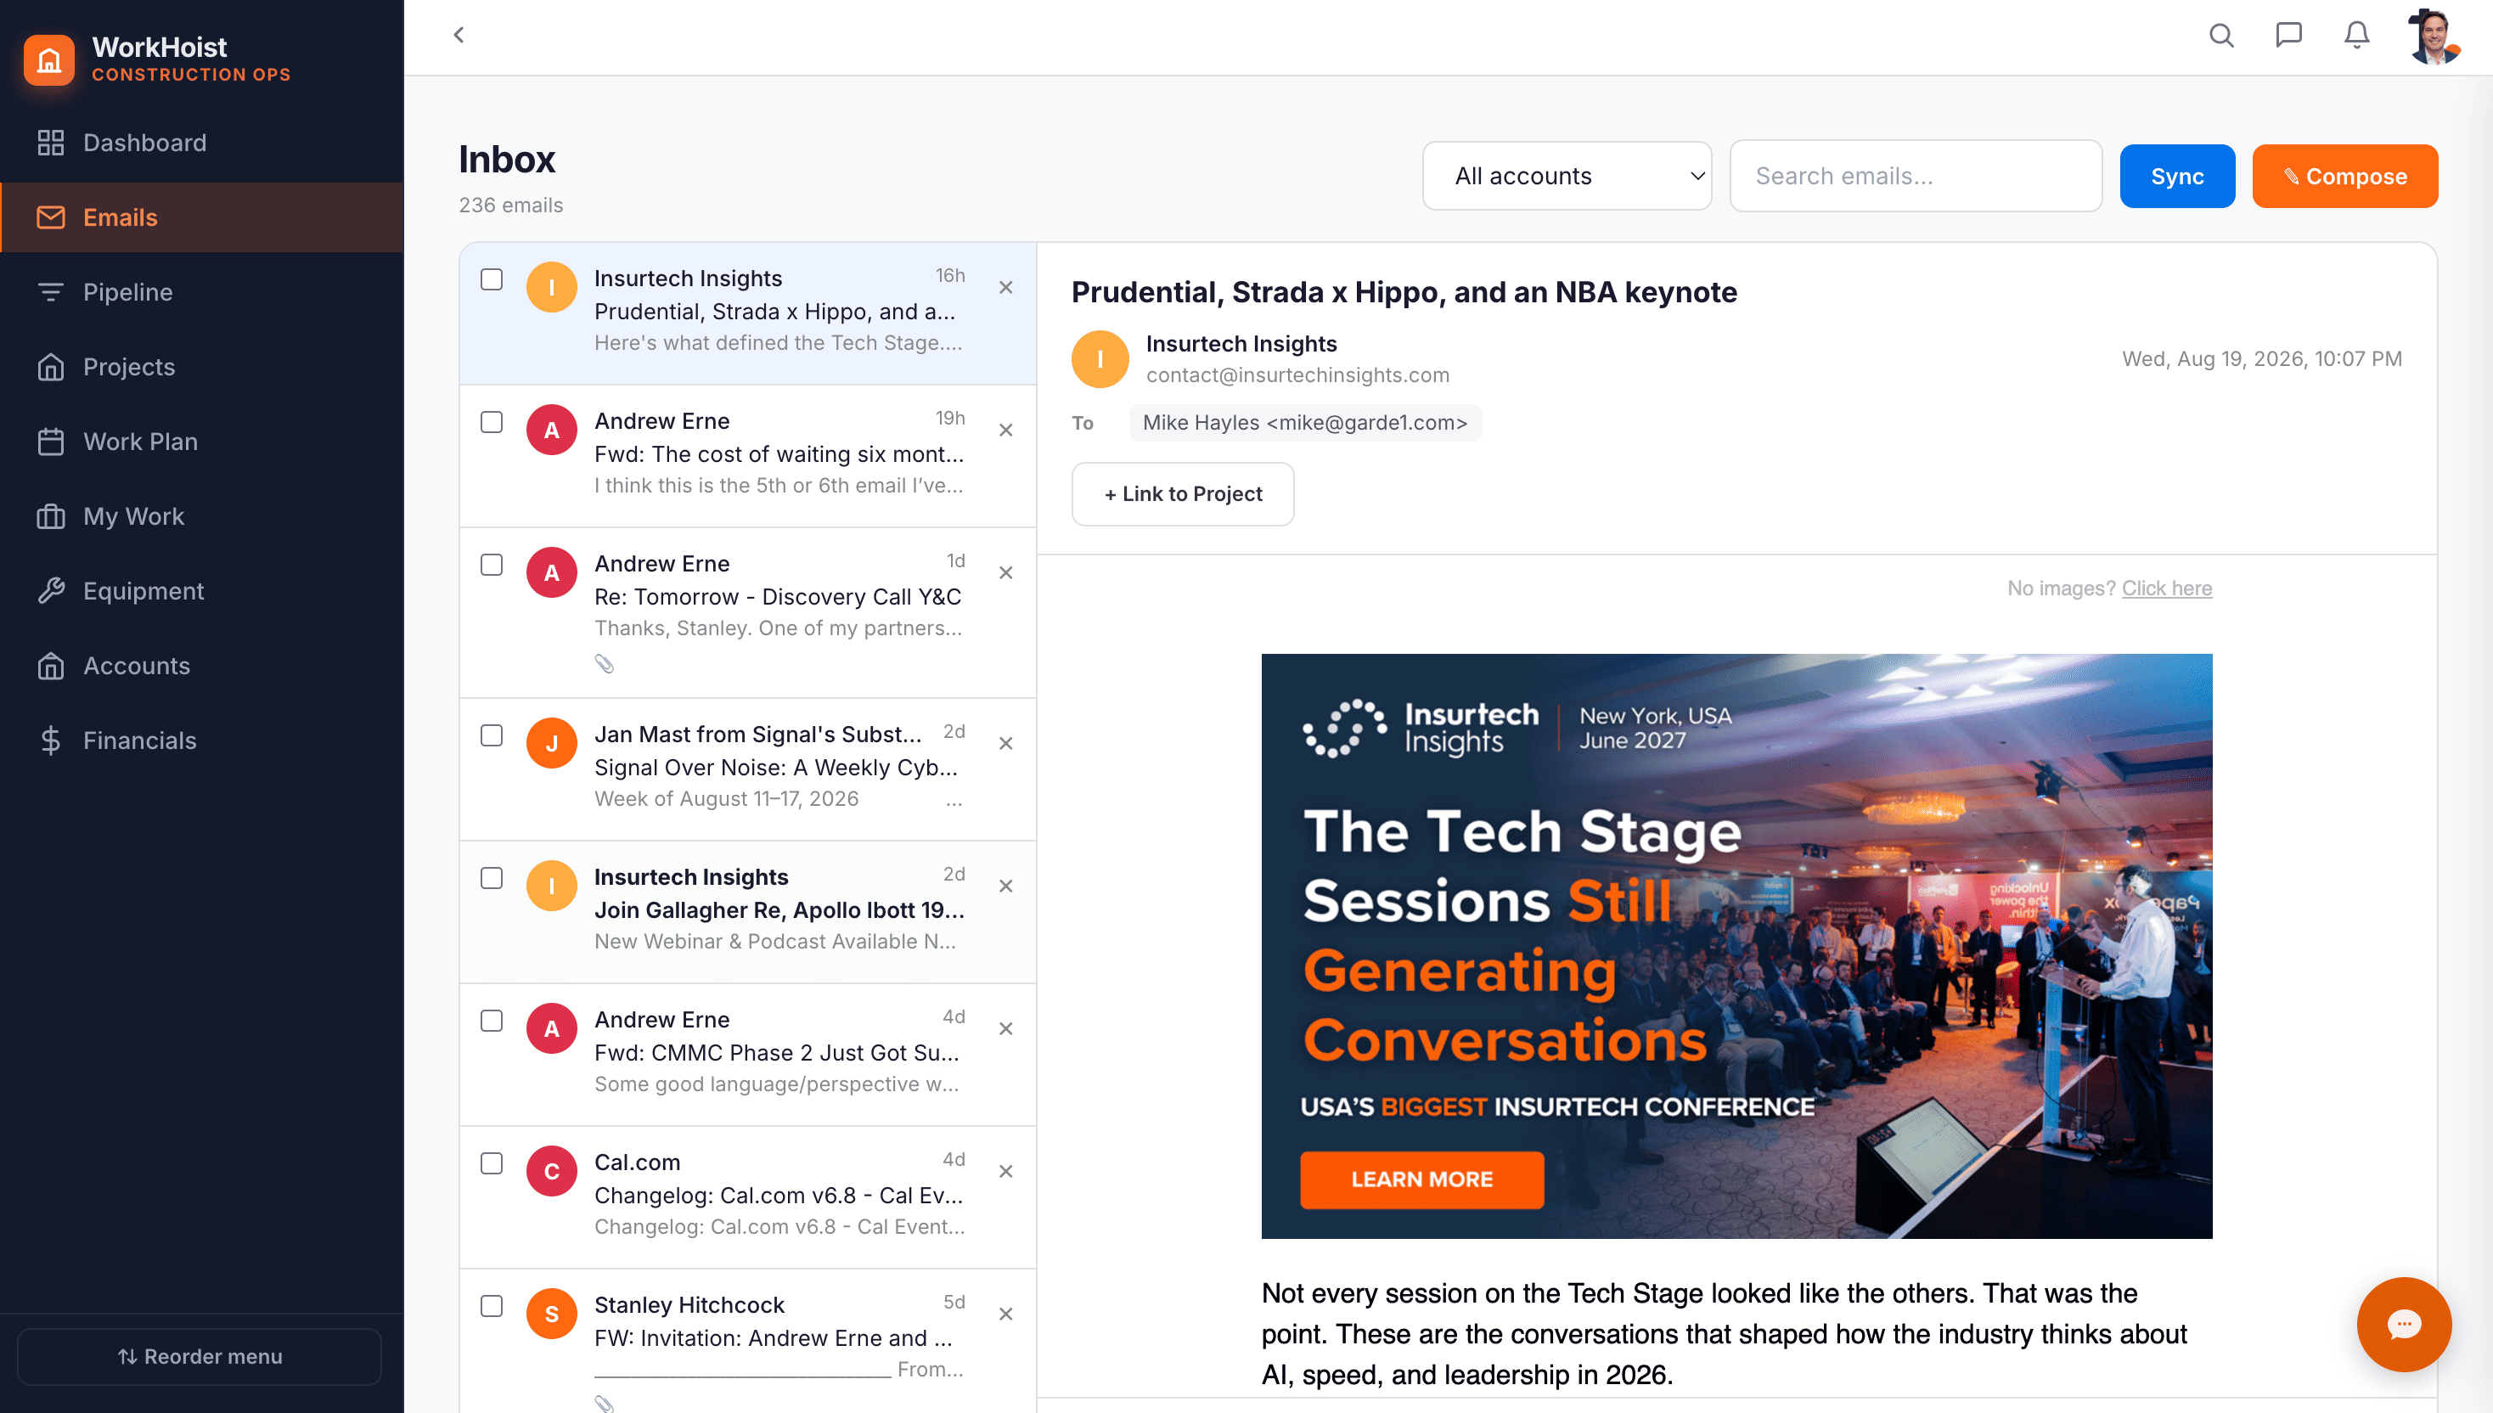Click LEARN MORE in the banner

coord(1421,1179)
